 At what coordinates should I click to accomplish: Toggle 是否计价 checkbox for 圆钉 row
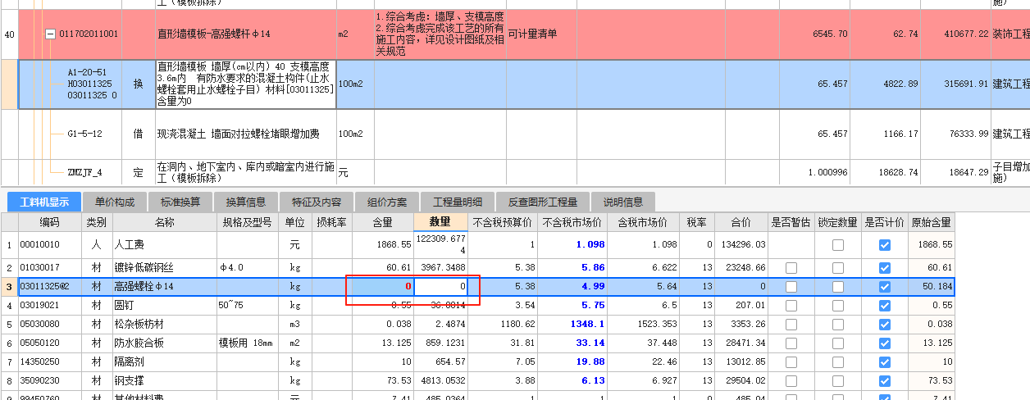pyautogui.click(x=884, y=305)
